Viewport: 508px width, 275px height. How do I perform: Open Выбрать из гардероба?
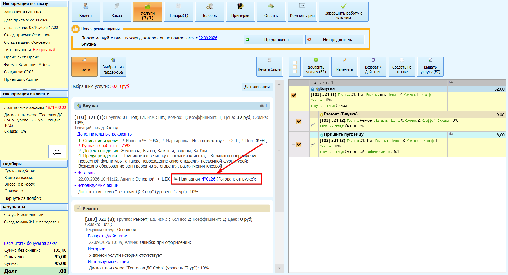pos(113,67)
